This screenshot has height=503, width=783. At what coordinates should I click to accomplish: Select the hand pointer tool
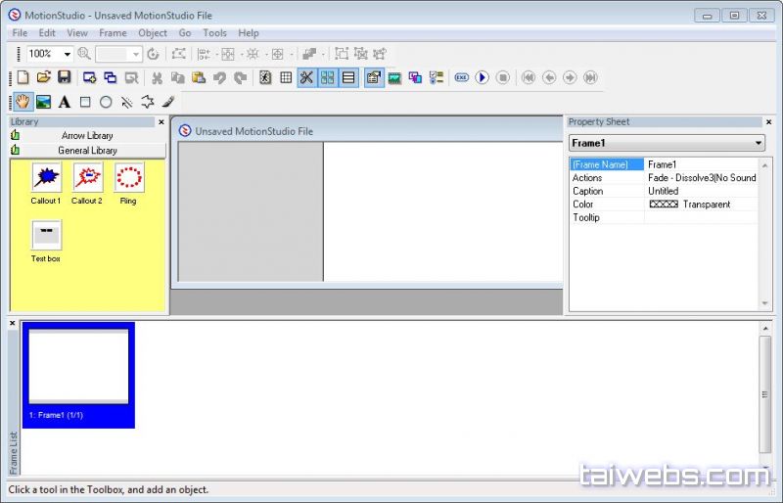point(23,102)
